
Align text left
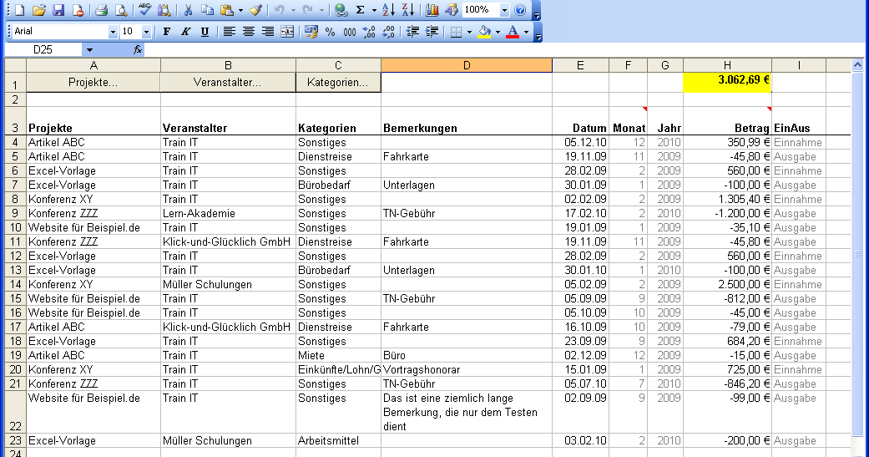(229, 32)
